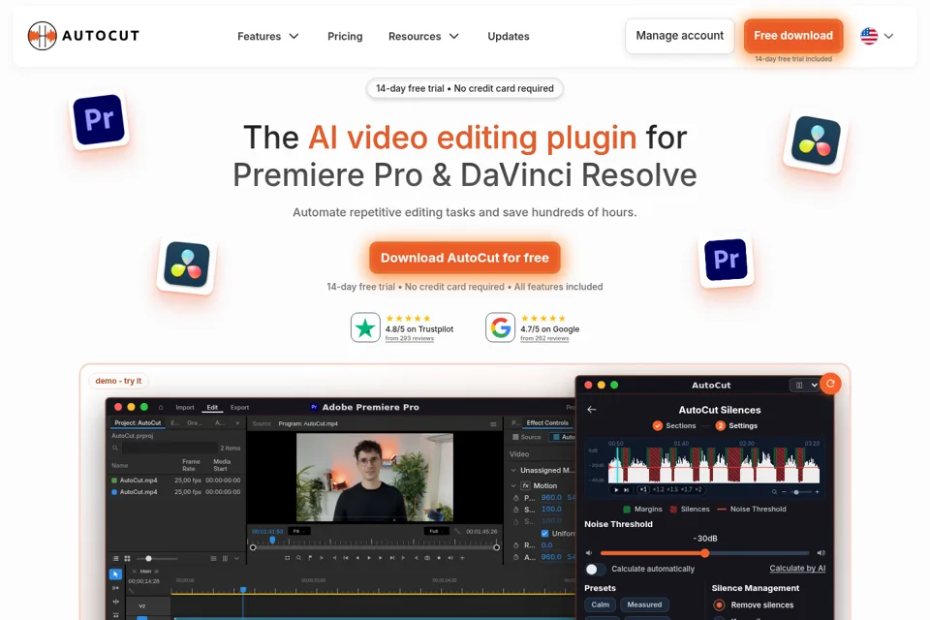This screenshot has height=620, width=930.
Task: Open the button editor plus icon
Action: [463, 558]
